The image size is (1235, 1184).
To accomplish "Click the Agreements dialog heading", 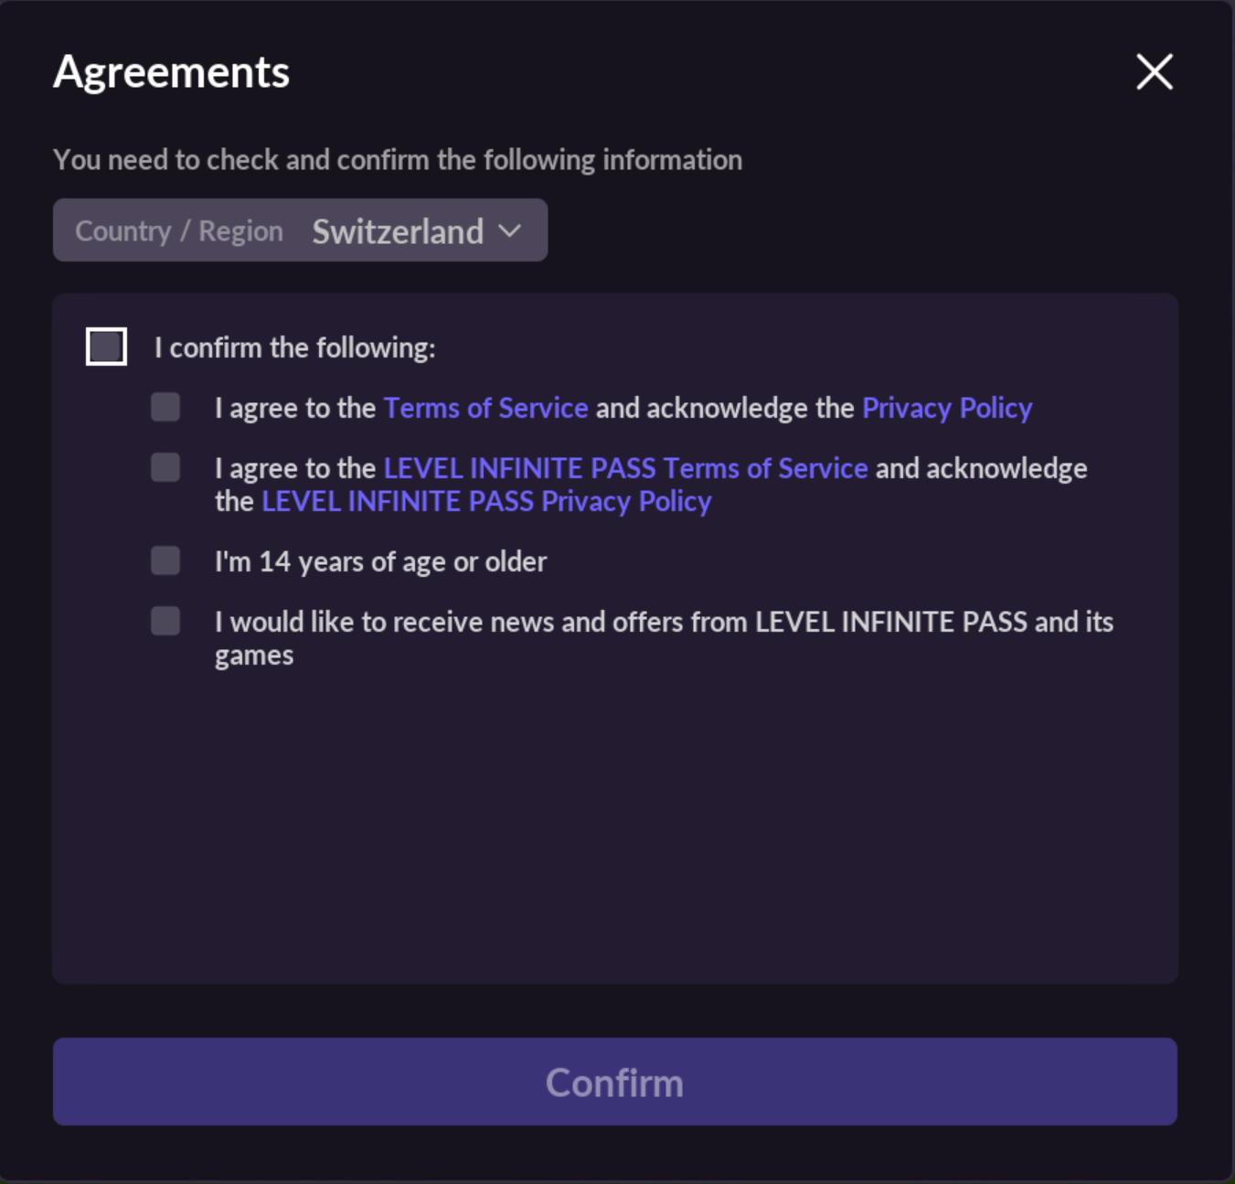I will pos(172,72).
